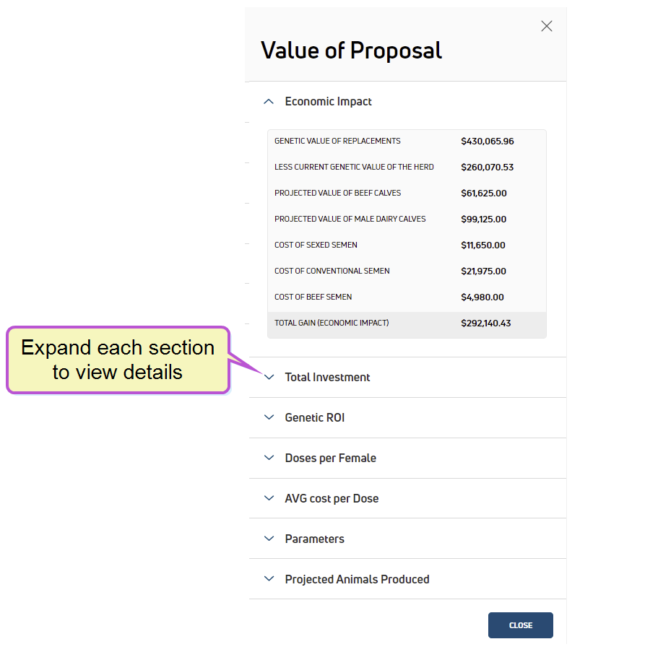Screen dimensions: 671x652
Task: Expand the Projected Animals Produced chevron
Action: pyautogui.click(x=269, y=579)
